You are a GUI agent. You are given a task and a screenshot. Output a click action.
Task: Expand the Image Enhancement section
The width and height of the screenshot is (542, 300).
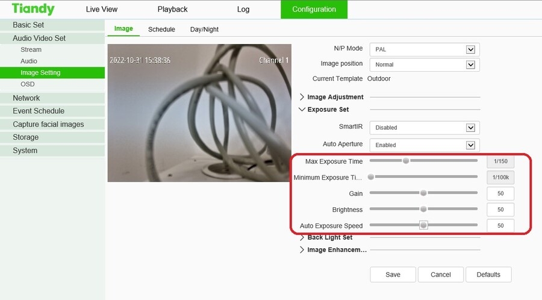tap(336, 250)
